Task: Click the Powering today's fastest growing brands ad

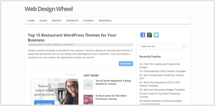Action: click(x=54, y=92)
